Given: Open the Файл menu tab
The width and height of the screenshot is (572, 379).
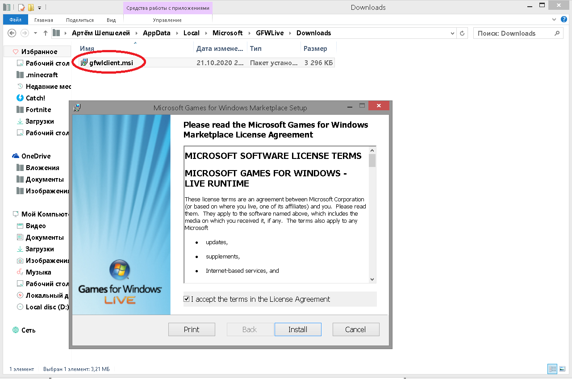Looking at the screenshot, I should 15,20.
